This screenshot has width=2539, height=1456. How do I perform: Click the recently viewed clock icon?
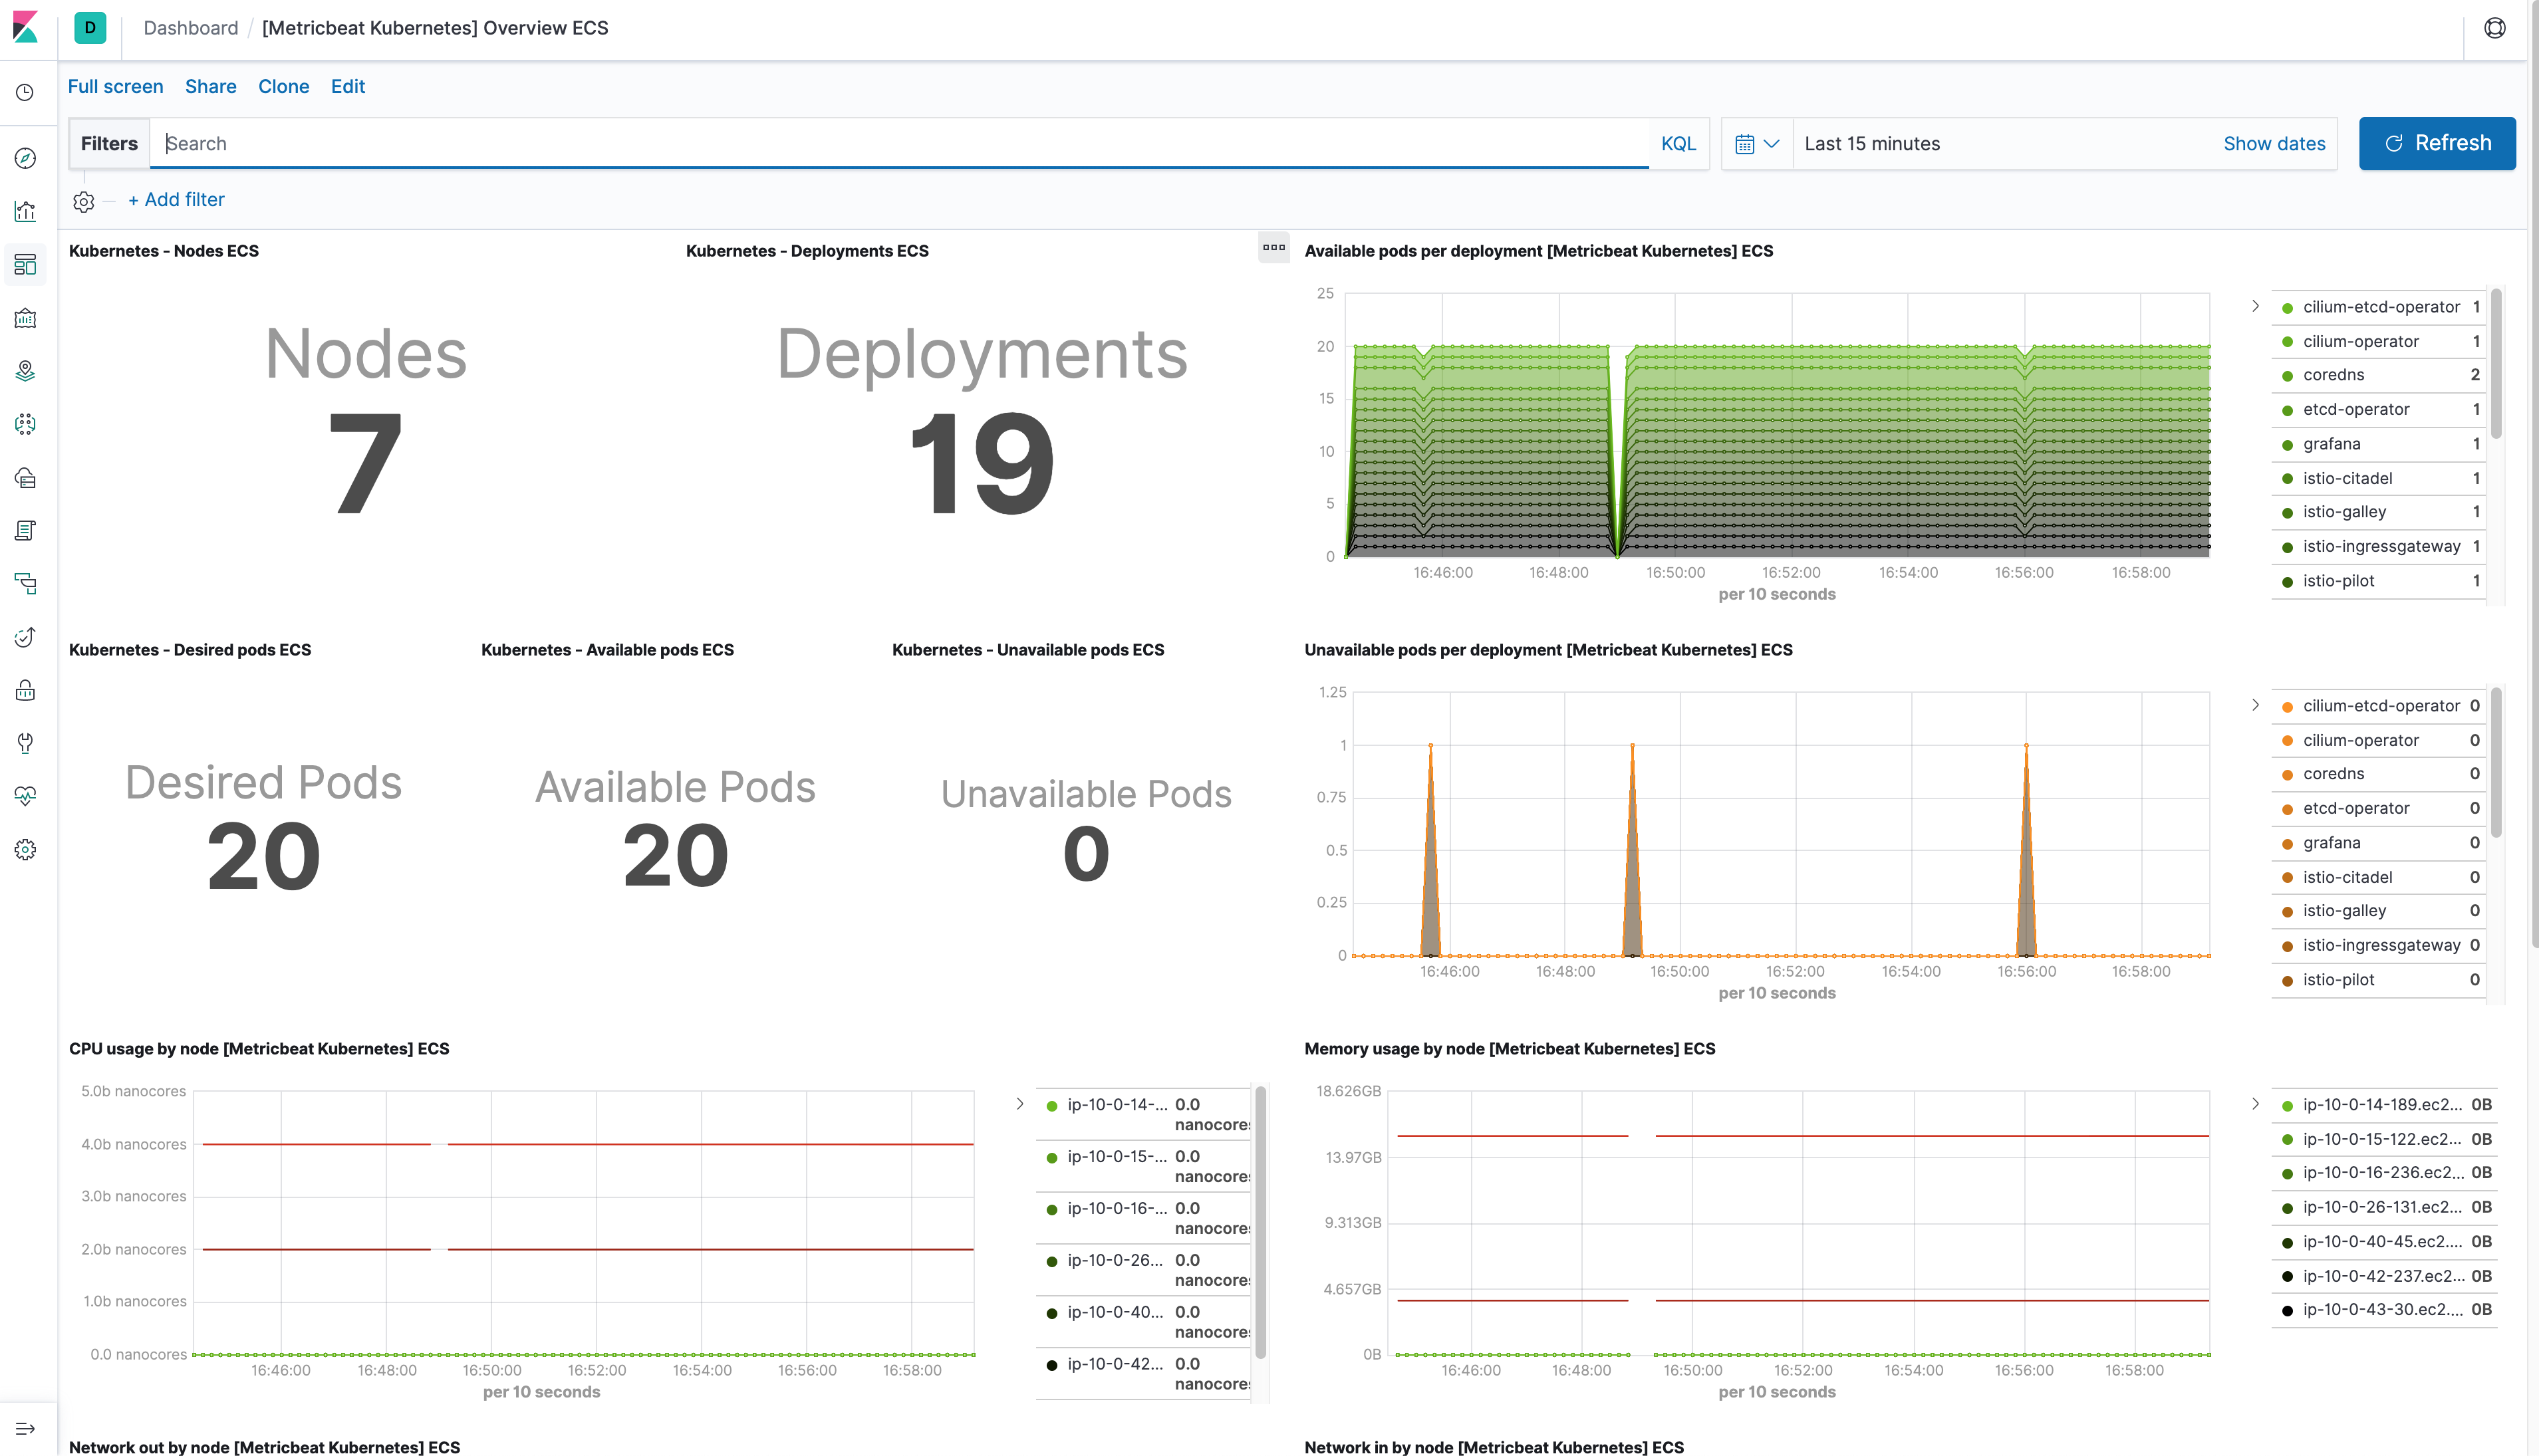click(x=25, y=93)
